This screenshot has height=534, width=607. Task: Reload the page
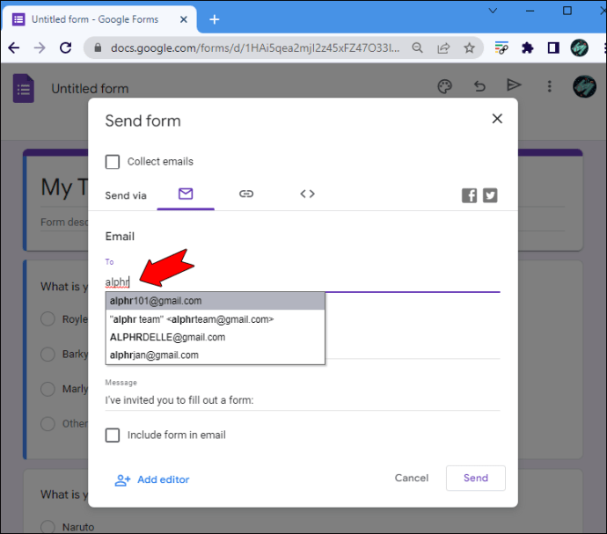pyautogui.click(x=65, y=48)
